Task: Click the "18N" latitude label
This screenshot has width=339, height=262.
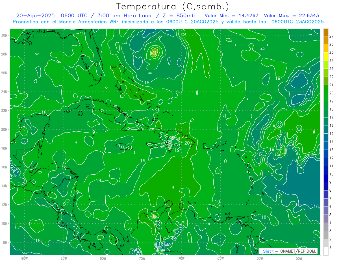Action: click(x=5, y=148)
